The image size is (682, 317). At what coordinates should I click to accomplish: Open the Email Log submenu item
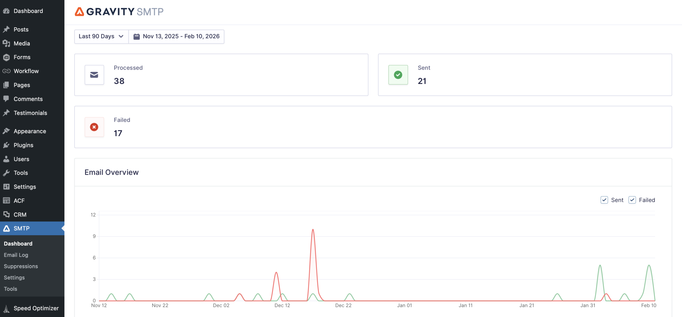click(16, 255)
